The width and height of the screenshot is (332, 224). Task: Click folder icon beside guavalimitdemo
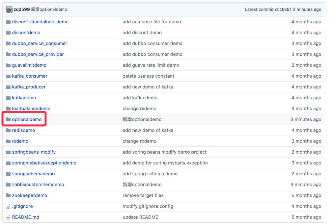(x=8, y=65)
